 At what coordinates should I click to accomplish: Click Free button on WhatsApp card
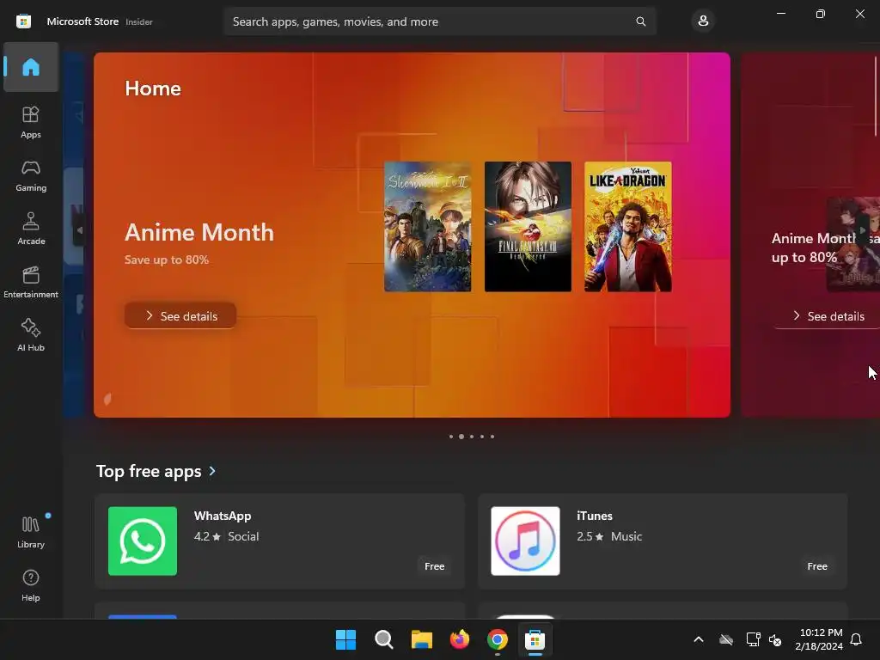point(434,566)
